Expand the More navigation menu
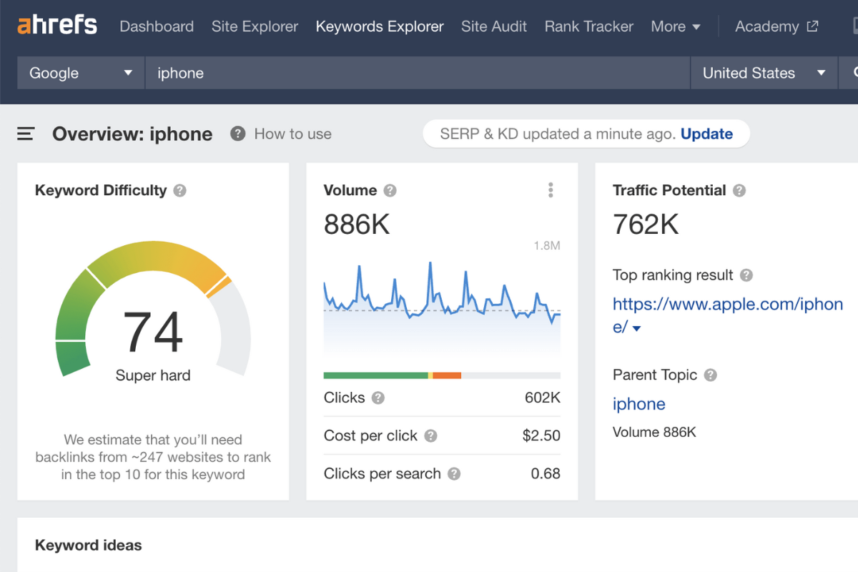 (x=675, y=26)
